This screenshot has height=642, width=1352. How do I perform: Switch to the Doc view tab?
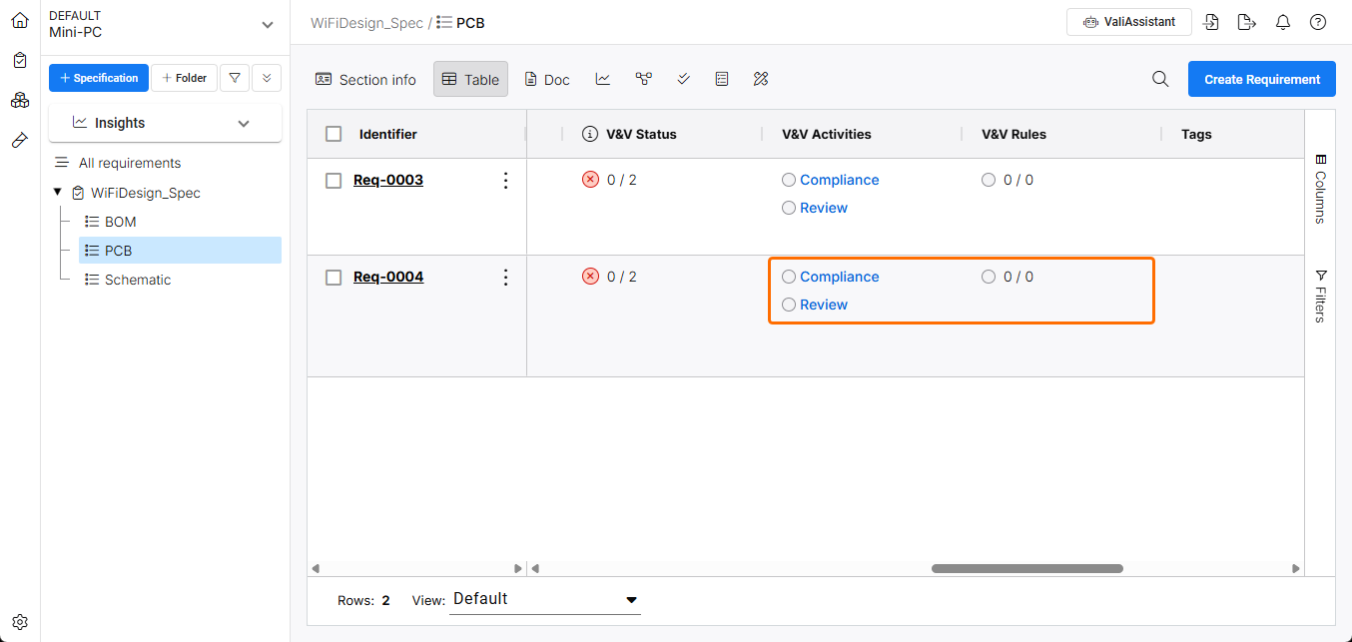pos(547,79)
